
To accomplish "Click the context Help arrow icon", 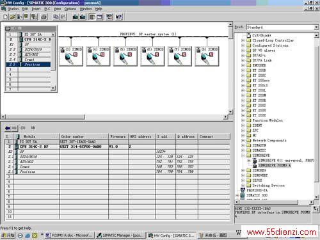I will pyautogui.click(x=119, y=17).
